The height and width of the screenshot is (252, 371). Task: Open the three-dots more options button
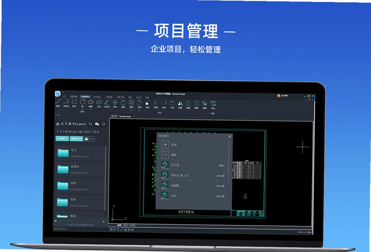coord(92,139)
